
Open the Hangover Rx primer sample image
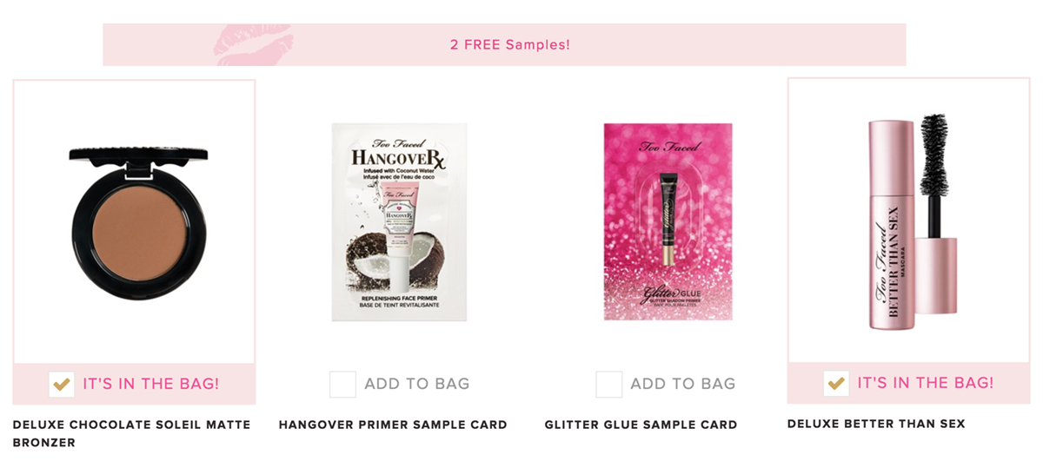(x=399, y=222)
